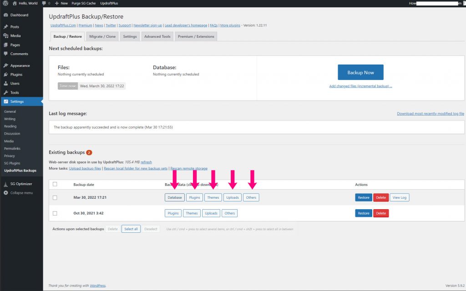466x291 pixels.
Task: Click Upload backup files link
Action: tap(85, 168)
